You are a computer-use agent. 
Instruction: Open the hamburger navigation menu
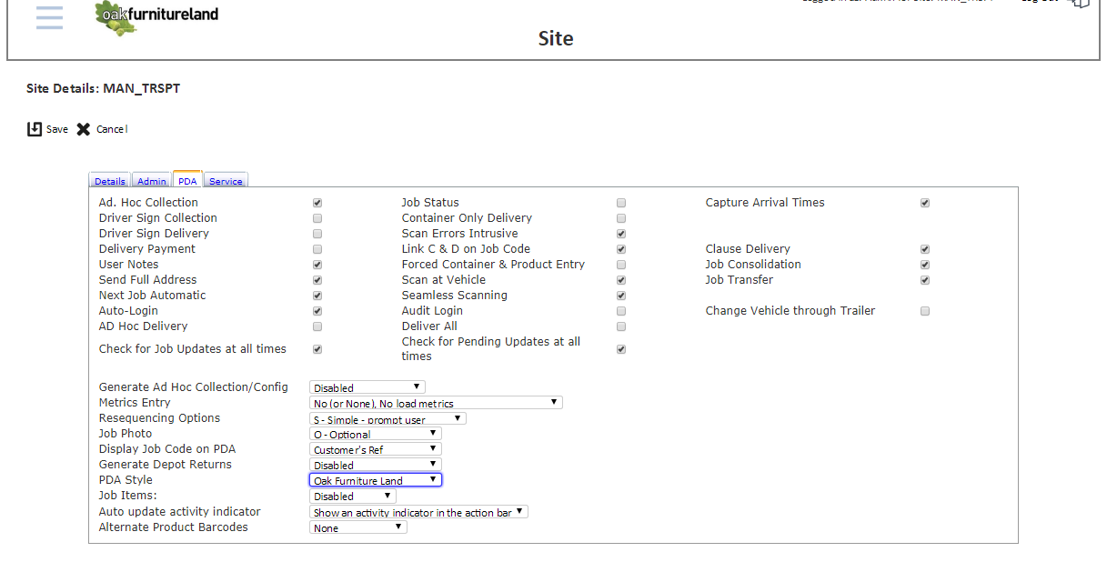(50, 17)
